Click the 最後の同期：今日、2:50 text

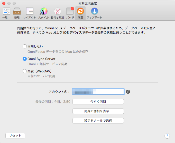tap(53, 102)
